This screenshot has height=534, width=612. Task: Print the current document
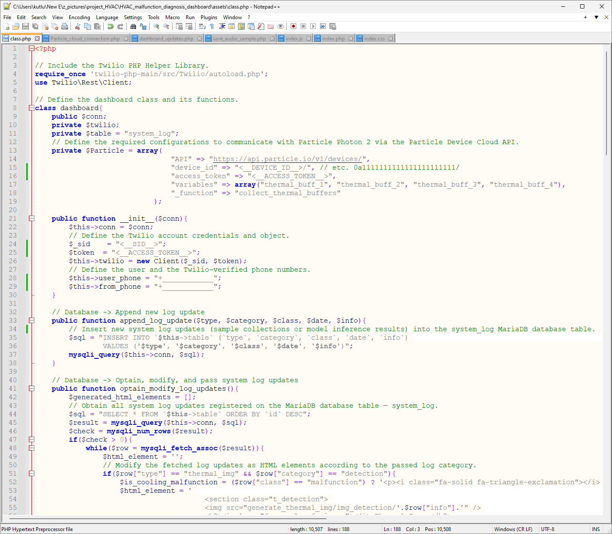click(65, 26)
